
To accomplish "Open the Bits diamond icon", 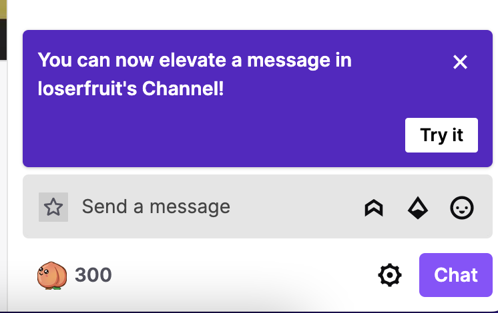I will [418, 208].
